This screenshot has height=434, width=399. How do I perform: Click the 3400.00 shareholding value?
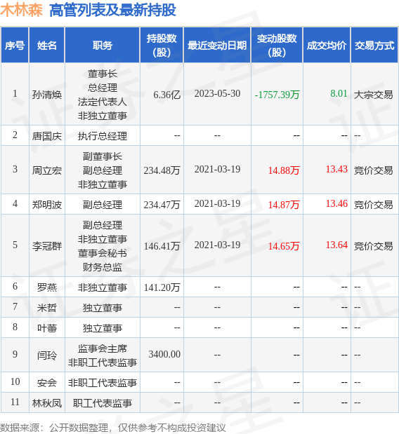pos(164,354)
